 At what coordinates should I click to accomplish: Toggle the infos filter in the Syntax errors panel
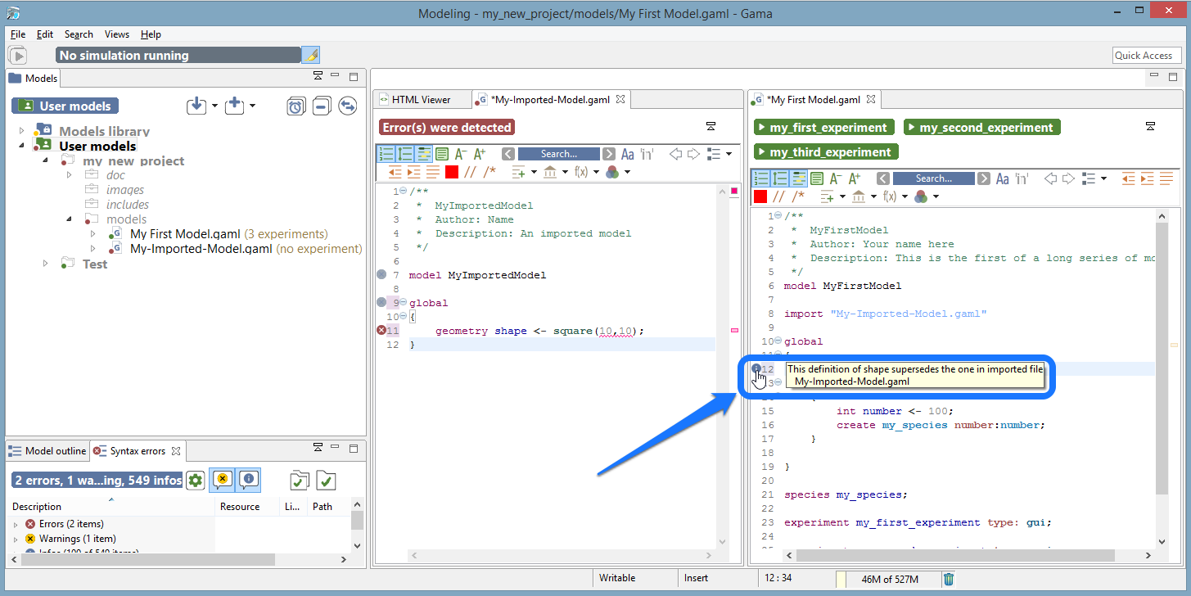click(249, 481)
